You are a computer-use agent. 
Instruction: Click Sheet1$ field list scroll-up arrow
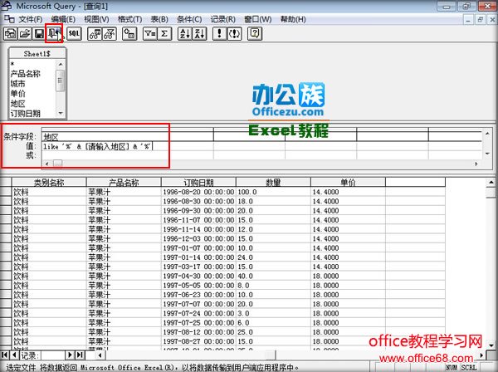61,65
